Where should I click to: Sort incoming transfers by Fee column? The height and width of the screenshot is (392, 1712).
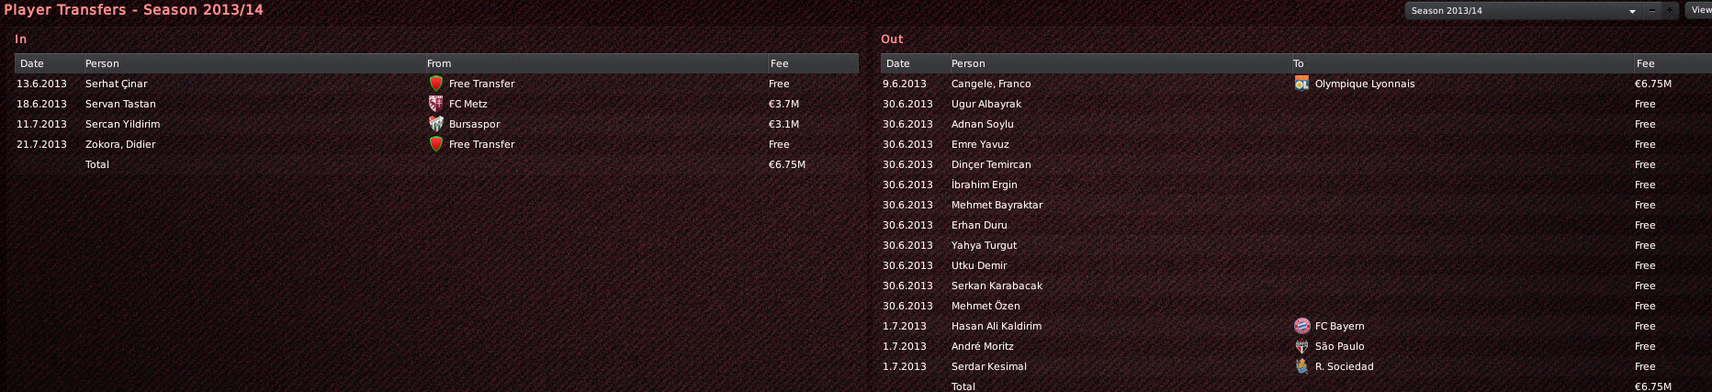[812, 63]
